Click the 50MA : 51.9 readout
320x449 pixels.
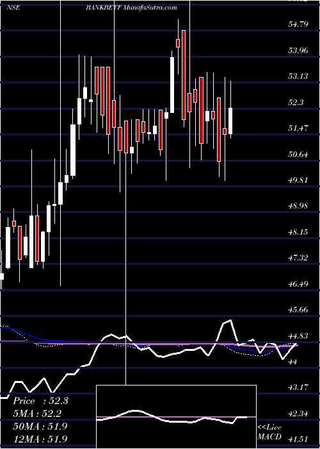[40, 427]
